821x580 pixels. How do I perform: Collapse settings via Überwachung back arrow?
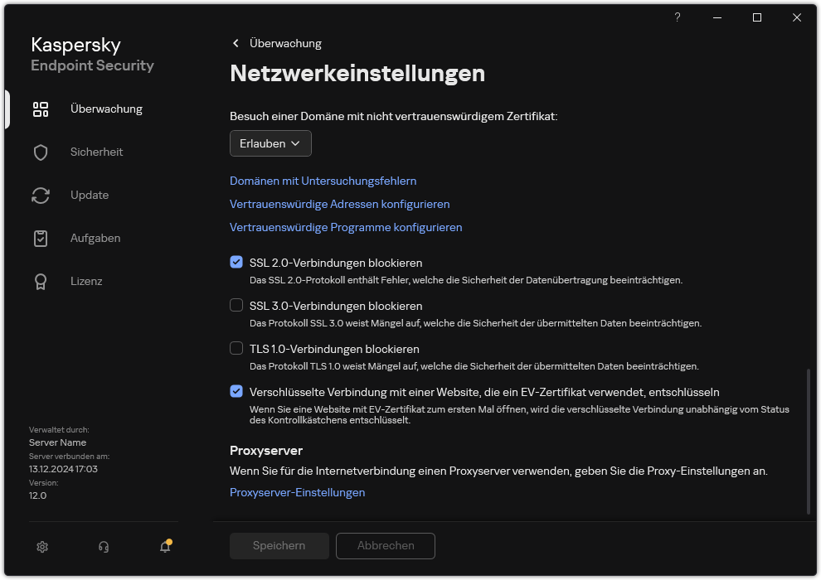pos(236,43)
